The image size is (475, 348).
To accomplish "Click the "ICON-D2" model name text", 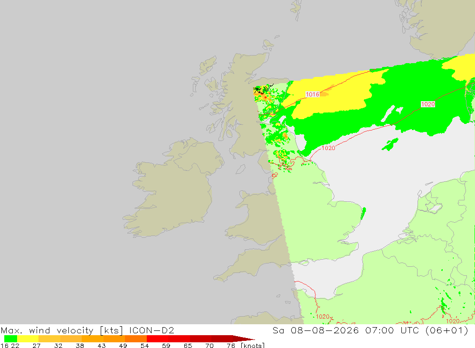I will tap(152, 330).
